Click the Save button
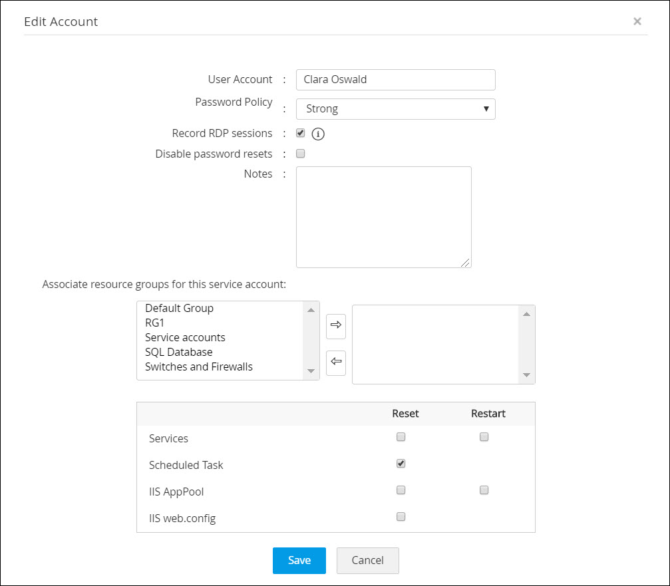Viewport: 670px width, 586px height. coord(299,561)
